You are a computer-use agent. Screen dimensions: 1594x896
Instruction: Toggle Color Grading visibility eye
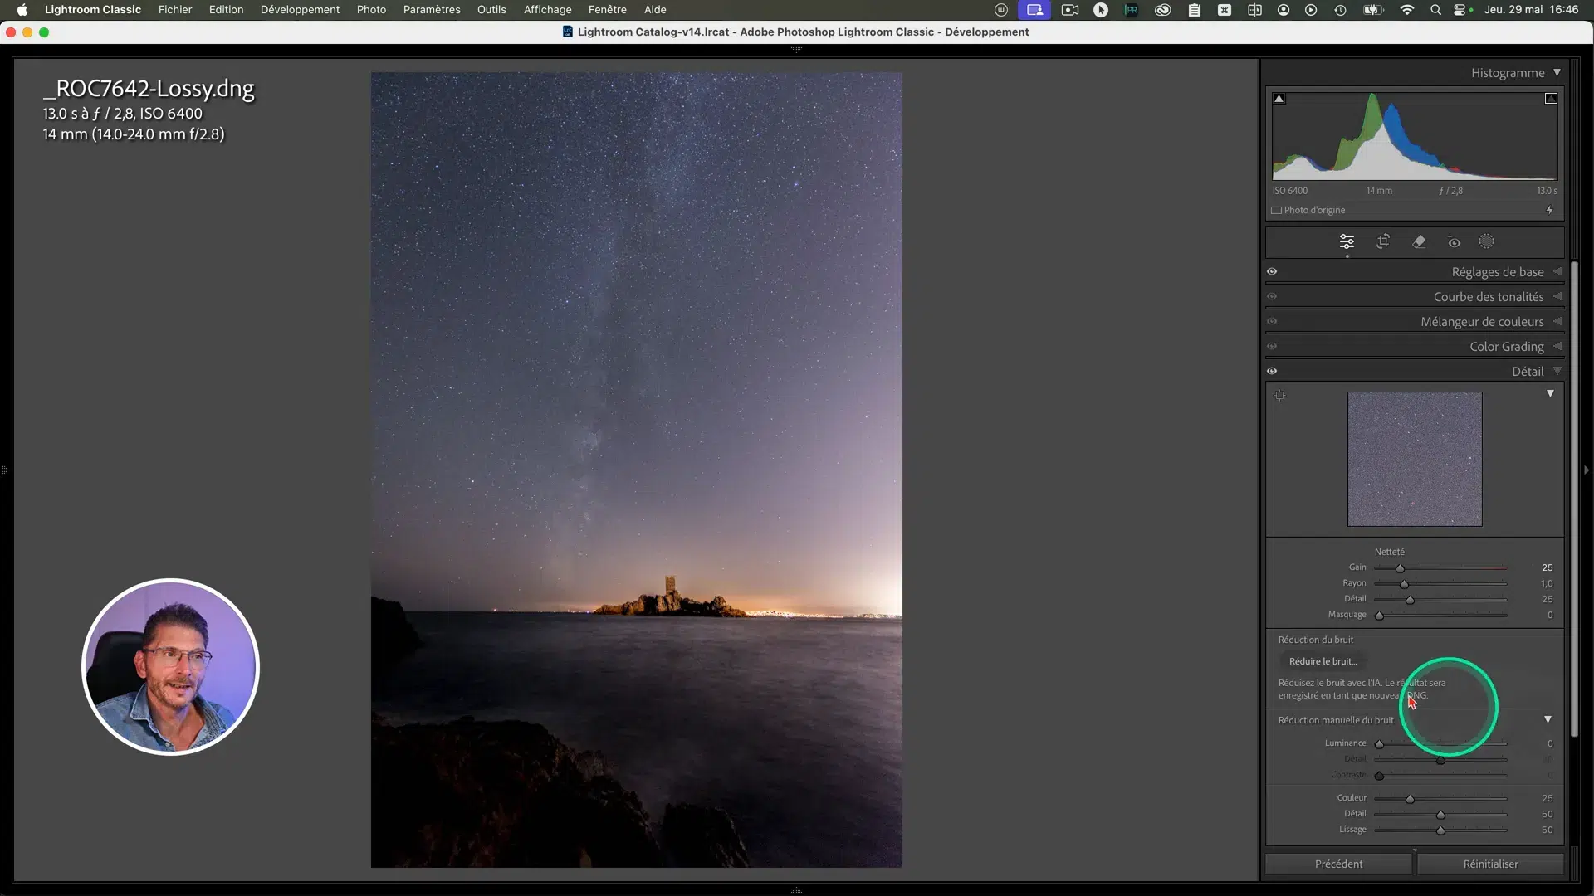point(1272,346)
